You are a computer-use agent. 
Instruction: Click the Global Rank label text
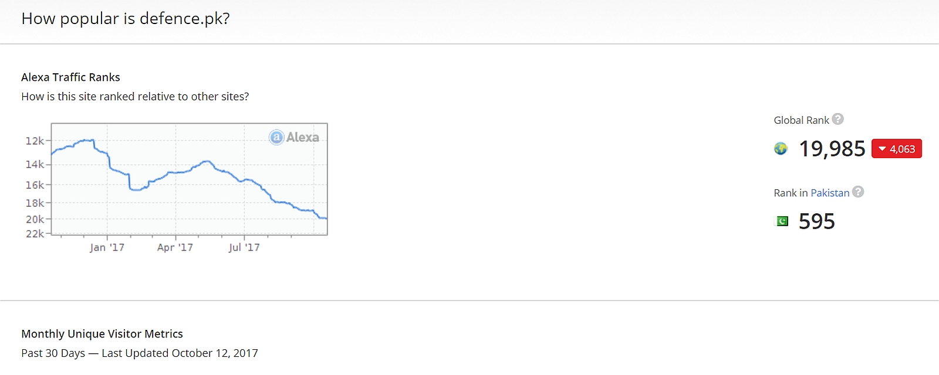801,120
